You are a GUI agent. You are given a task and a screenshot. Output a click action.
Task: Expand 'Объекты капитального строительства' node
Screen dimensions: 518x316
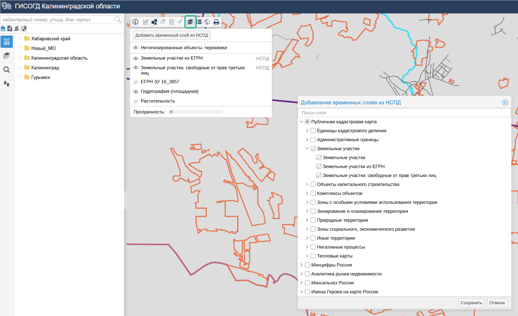pyautogui.click(x=307, y=184)
